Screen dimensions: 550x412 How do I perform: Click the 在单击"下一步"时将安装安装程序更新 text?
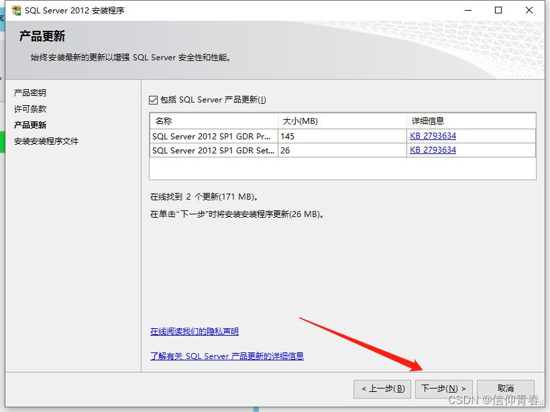pos(237,214)
